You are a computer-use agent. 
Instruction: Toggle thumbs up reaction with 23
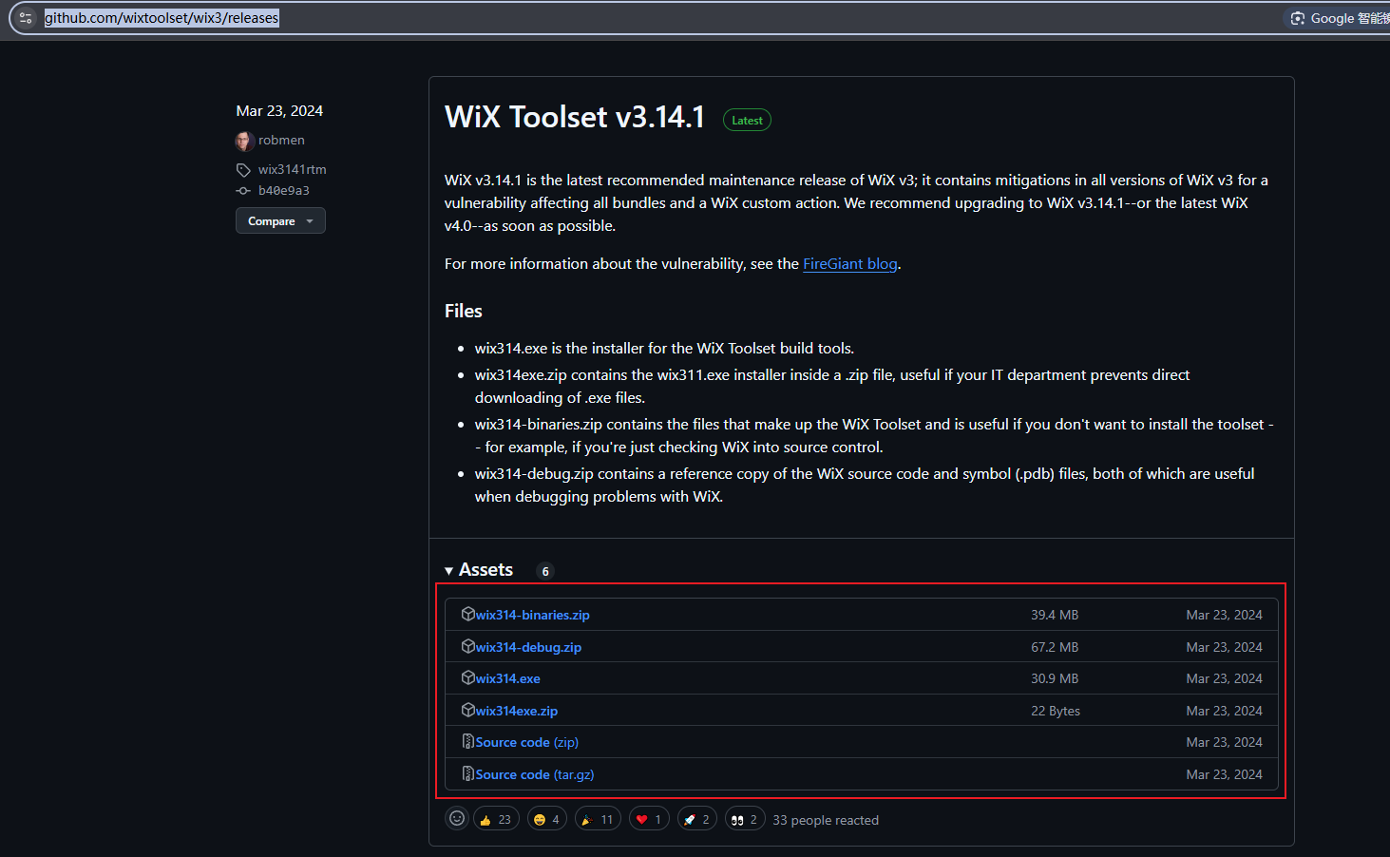pos(496,819)
